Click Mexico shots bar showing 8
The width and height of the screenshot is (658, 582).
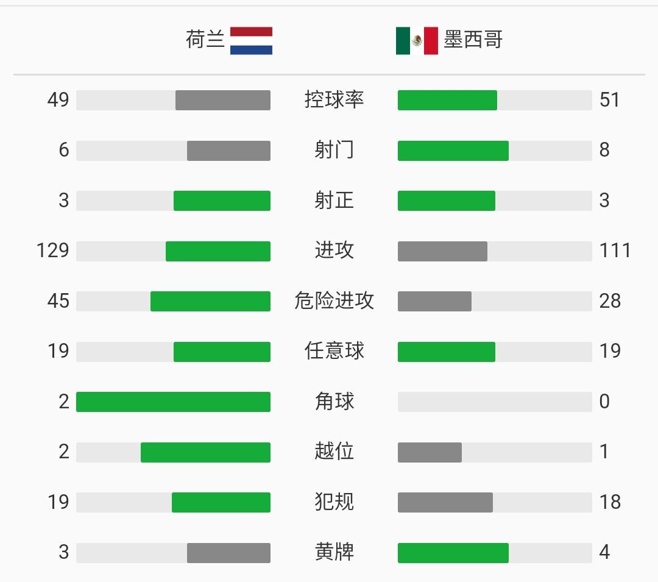click(495, 151)
